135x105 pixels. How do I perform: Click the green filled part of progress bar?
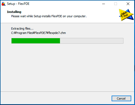click(x=36, y=41)
